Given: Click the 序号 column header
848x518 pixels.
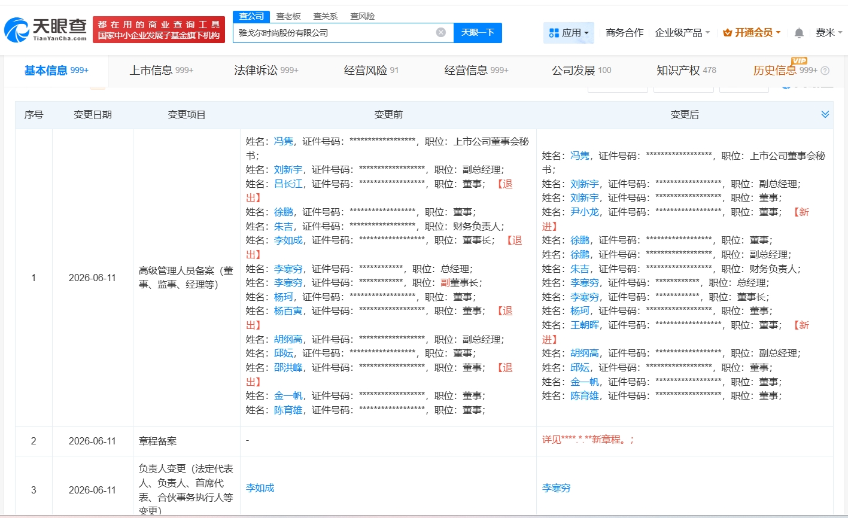Looking at the screenshot, I should pos(34,114).
